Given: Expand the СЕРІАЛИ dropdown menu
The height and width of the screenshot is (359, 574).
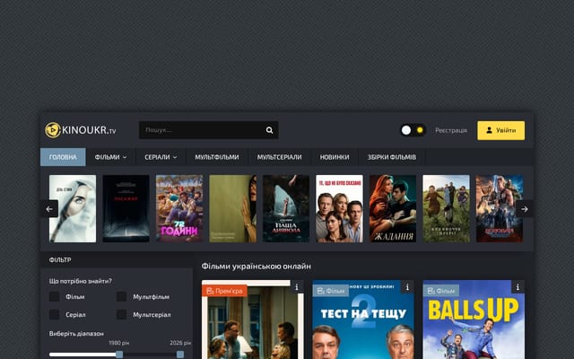Looking at the screenshot, I should click(x=161, y=157).
